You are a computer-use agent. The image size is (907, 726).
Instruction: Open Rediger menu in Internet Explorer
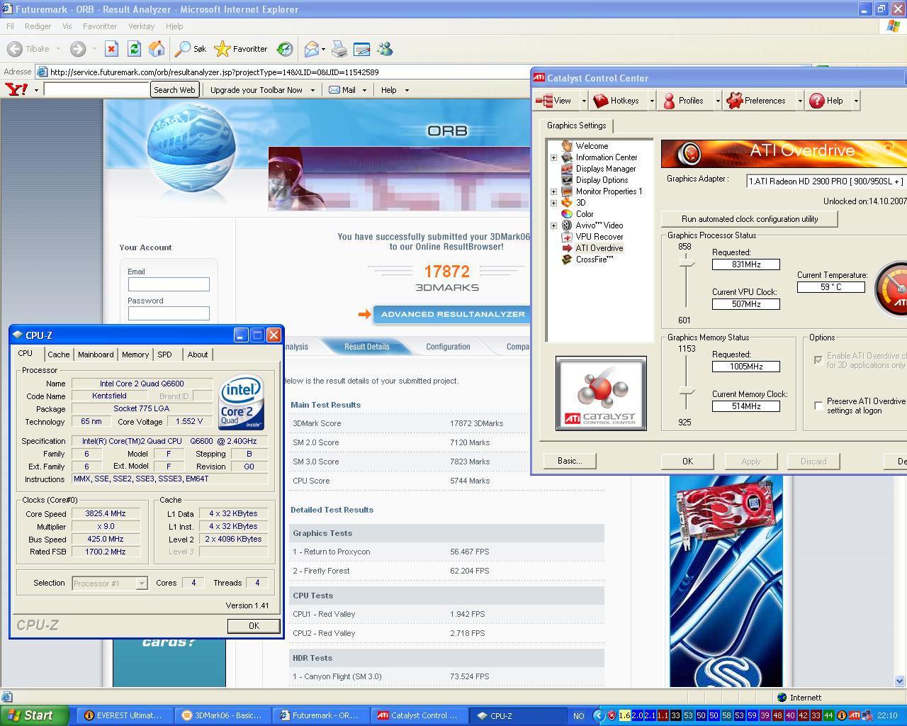click(38, 26)
